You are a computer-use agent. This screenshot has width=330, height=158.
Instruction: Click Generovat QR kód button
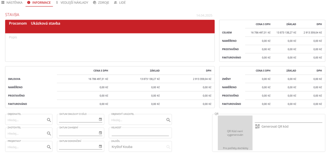pyautogui.click(x=275, y=126)
